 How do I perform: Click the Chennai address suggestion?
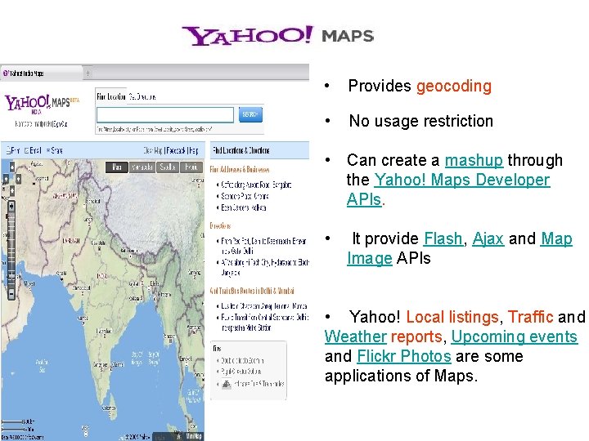(x=245, y=196)
